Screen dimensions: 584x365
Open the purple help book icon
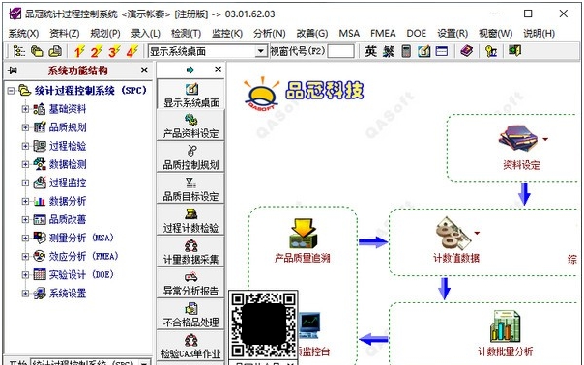467,51
